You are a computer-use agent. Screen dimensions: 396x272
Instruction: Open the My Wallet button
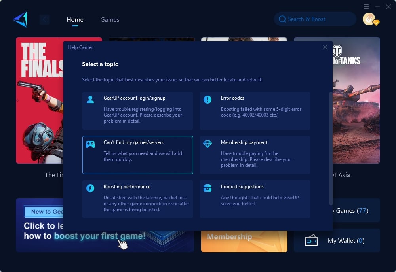point(337,240)
